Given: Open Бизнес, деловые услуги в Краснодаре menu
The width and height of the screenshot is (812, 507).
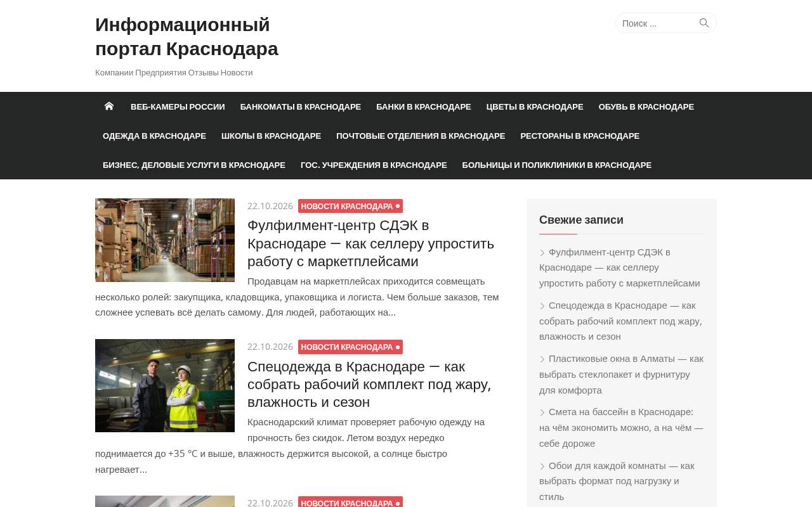Looking at the screenshot, I should pos(194,165).
